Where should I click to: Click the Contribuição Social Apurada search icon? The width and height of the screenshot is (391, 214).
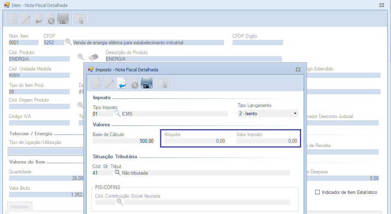click(120, 202)
